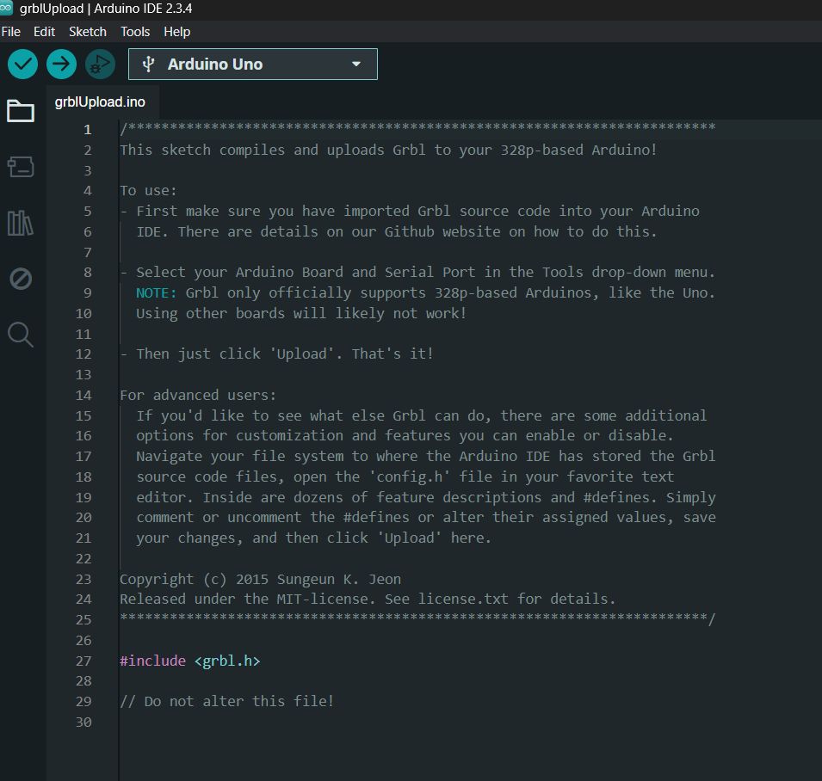Open the Edit menu
The width and height of the screenshot is (822, 781).
click(x=45, y=32)
